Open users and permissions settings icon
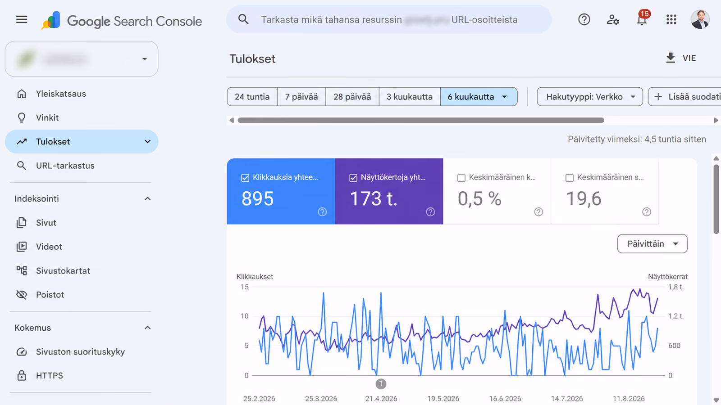 point(613,19)
